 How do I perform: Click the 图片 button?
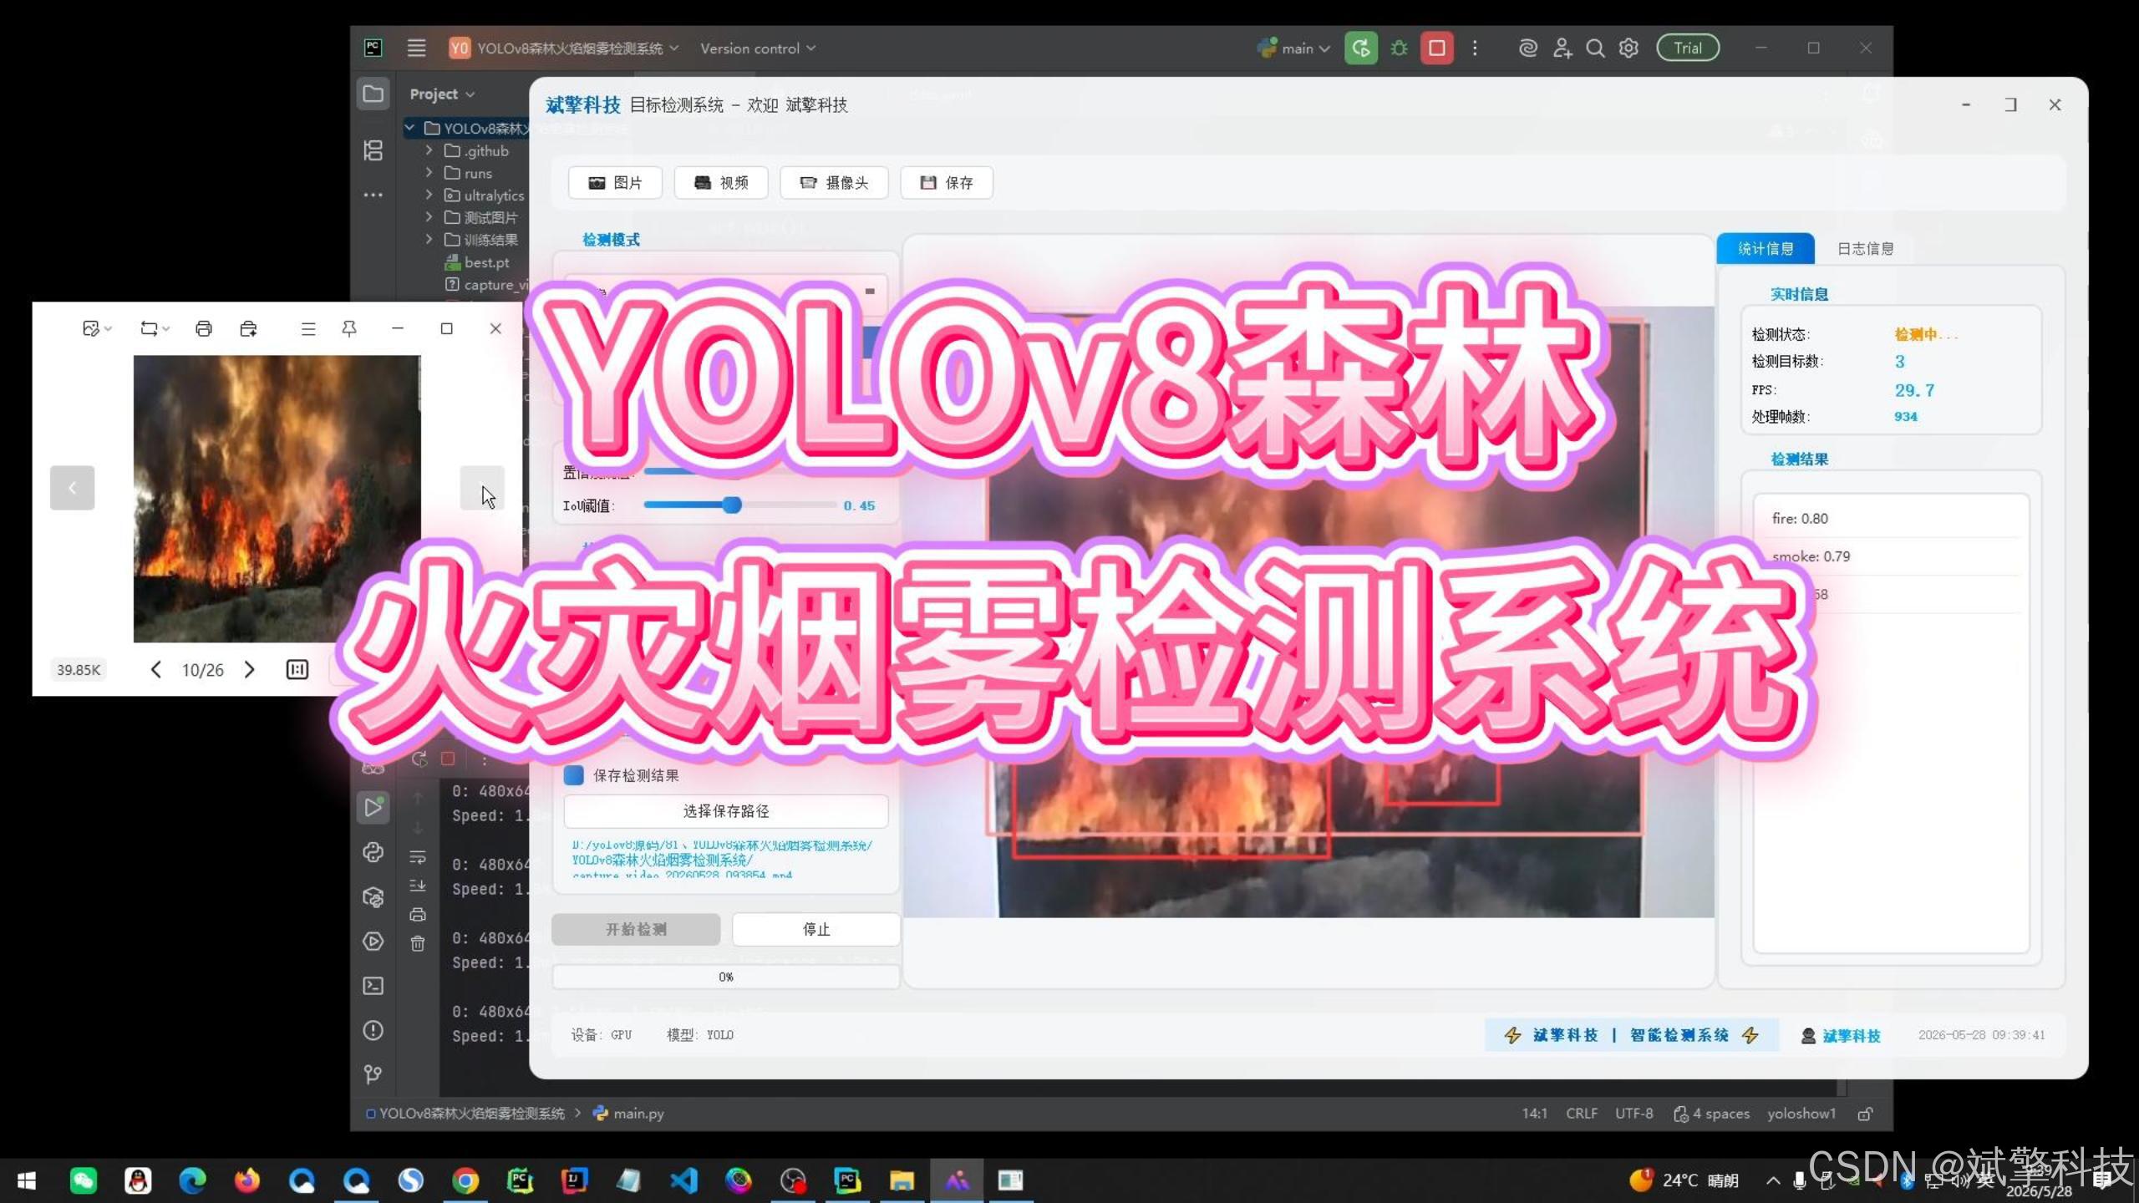[615, 183]
